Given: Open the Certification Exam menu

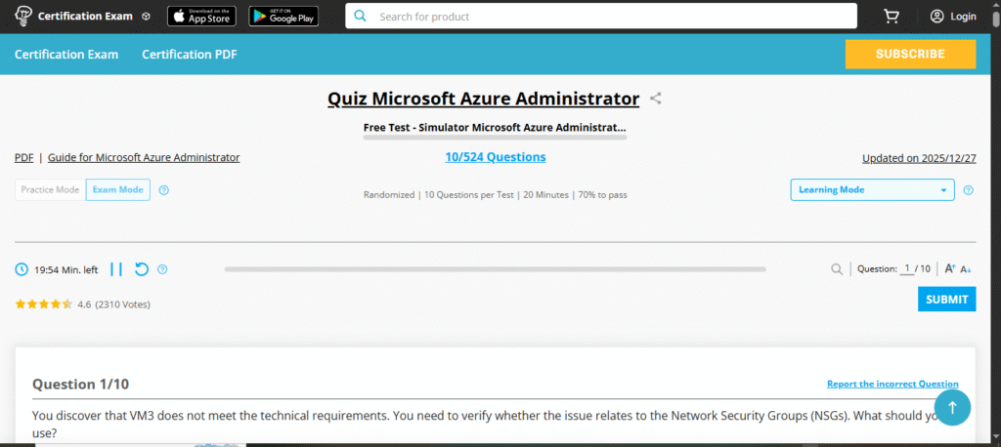Looking at the screenshot, I should pyautogui.click(x=66, y=55).
